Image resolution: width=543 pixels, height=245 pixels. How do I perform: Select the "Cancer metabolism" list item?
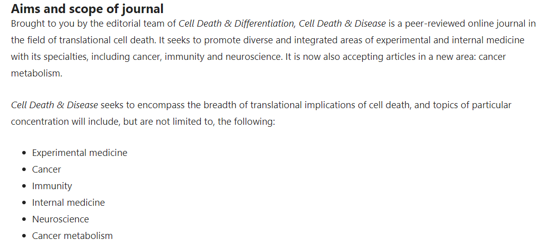coord(72,235)
